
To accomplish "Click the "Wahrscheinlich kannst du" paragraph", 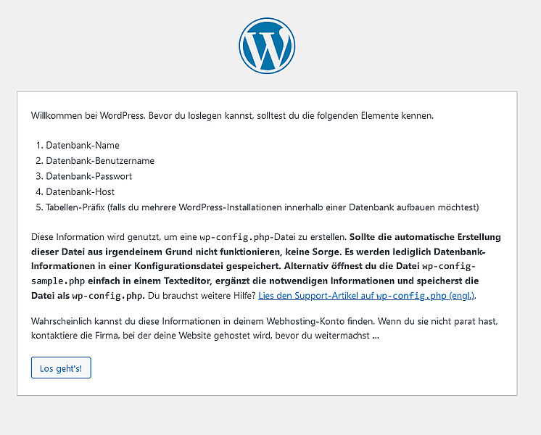I will coord(264,328).
